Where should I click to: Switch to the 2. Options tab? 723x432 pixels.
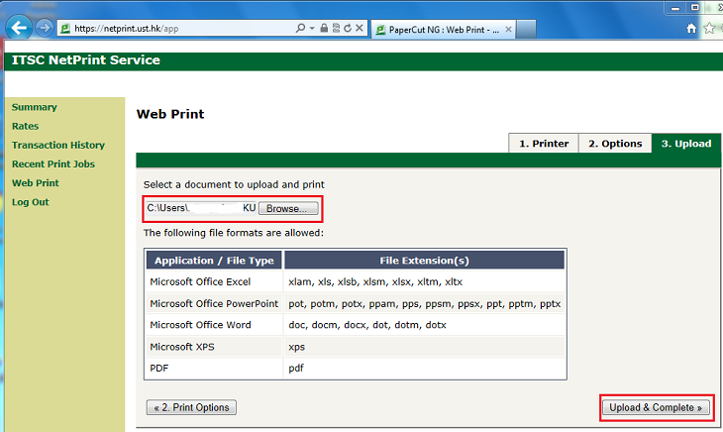click(x=614, y=144)
